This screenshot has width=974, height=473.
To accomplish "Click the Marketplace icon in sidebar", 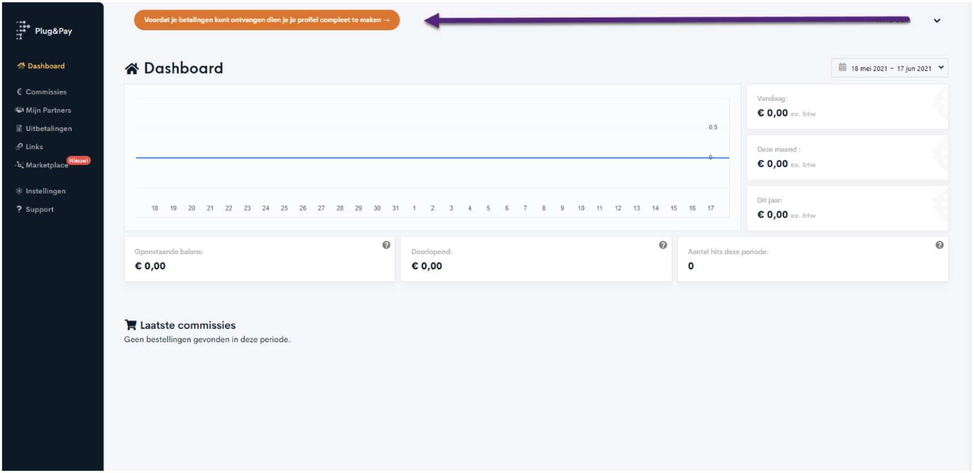I will click(19, 164).
